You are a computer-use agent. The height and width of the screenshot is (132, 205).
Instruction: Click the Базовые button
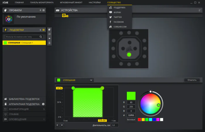(x=131, y=119)
